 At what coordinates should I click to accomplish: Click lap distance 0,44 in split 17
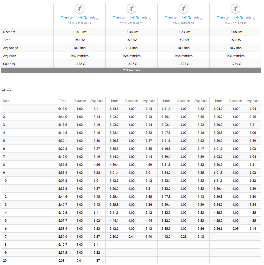coord(131,237)
